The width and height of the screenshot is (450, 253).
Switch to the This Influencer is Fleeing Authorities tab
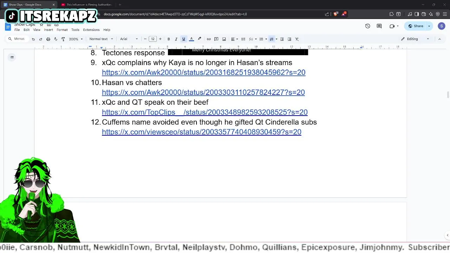pos(86,5)
